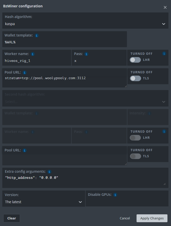The width and height of the screenshot is (171, 226).
Task: Click info icon beside Extra config arguments
Action: (49, 172)
